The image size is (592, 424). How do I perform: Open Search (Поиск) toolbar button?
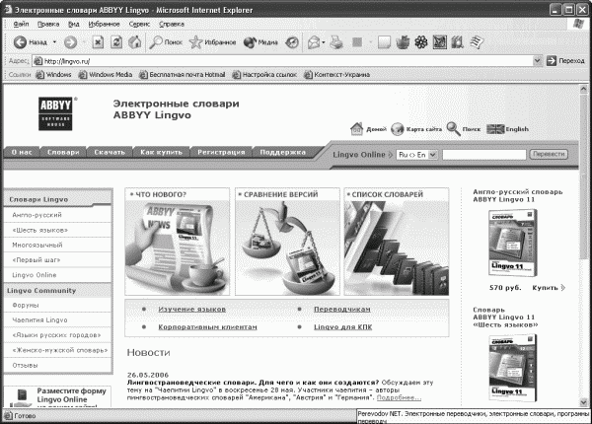pyautogui.click(x=166, y=42)
